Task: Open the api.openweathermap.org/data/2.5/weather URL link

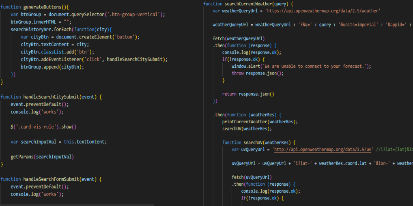Action: coord(323,11)
